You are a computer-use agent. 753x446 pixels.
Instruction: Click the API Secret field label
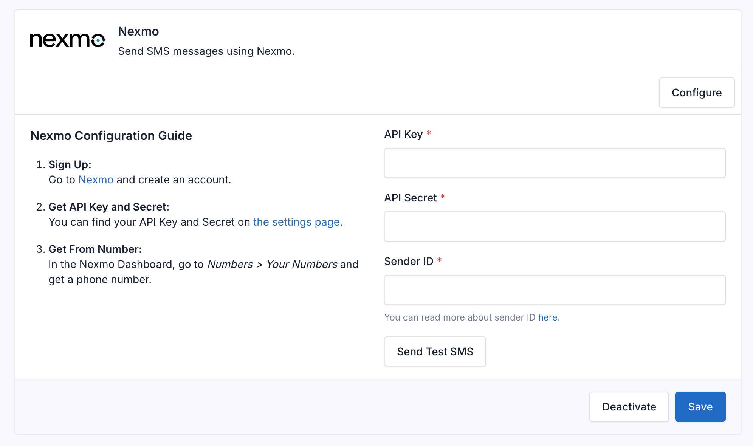411,198
